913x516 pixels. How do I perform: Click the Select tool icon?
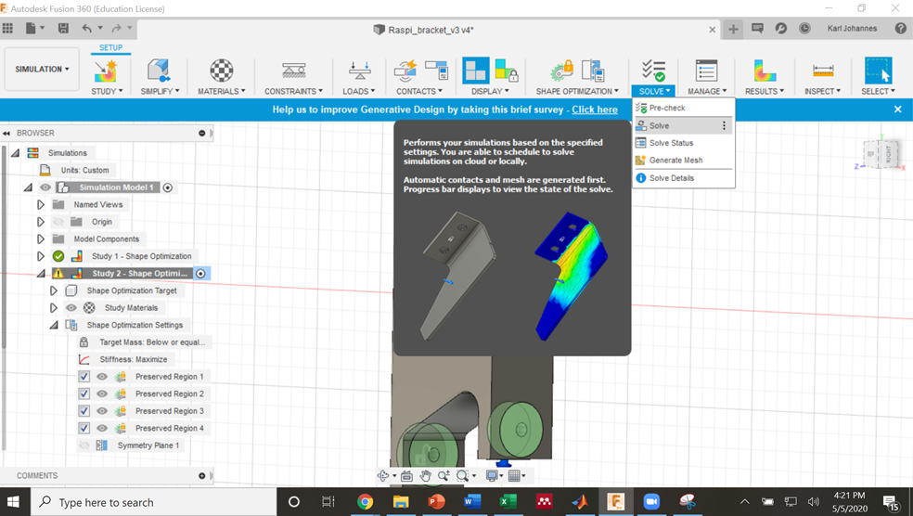pyautogui.click(x=878, y=71)
